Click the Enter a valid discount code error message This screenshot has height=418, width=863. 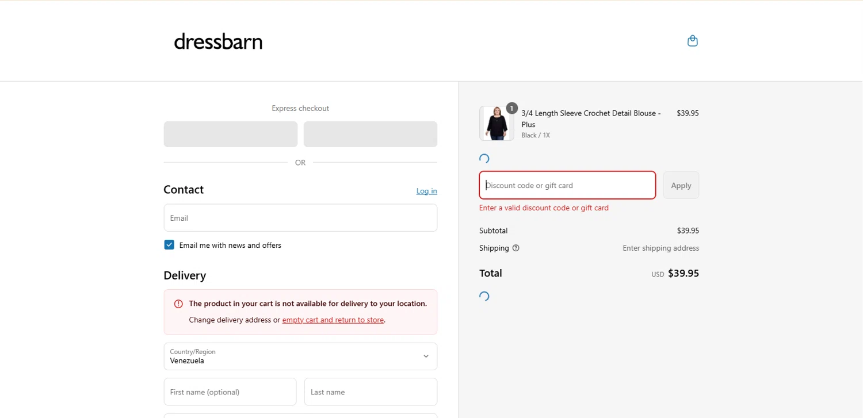(x=544, y=208)
